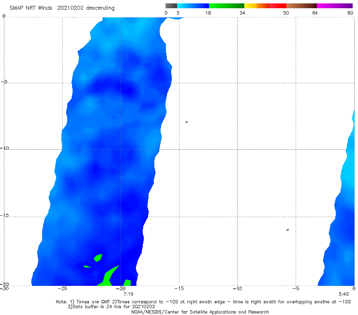Click the color bar label "80"
Viewport: 358px width, 315px height.
pos(350,13)
